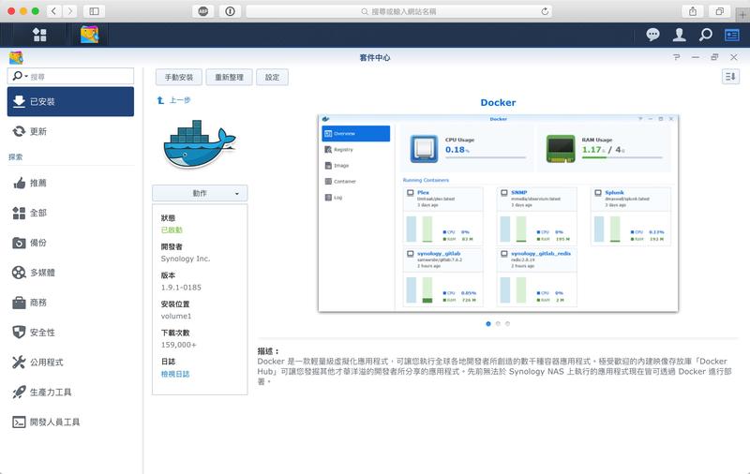Click Synology Inc. developer text

185,259
